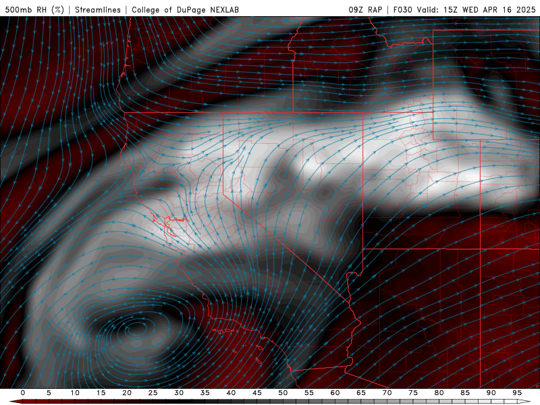Click the colorbar label '65'
Screen dimensions: 540x405
coord(361,393)
